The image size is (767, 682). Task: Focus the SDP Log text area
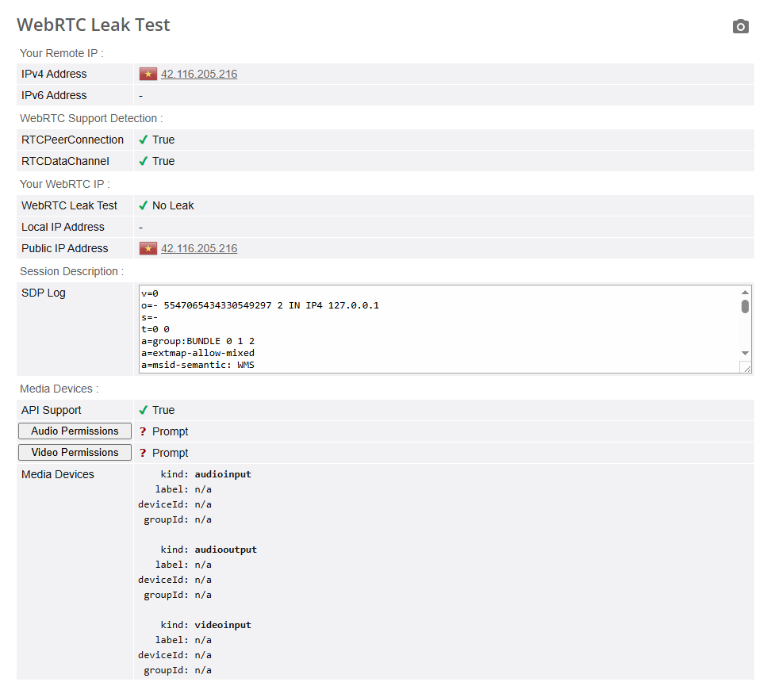pos(436,329)
